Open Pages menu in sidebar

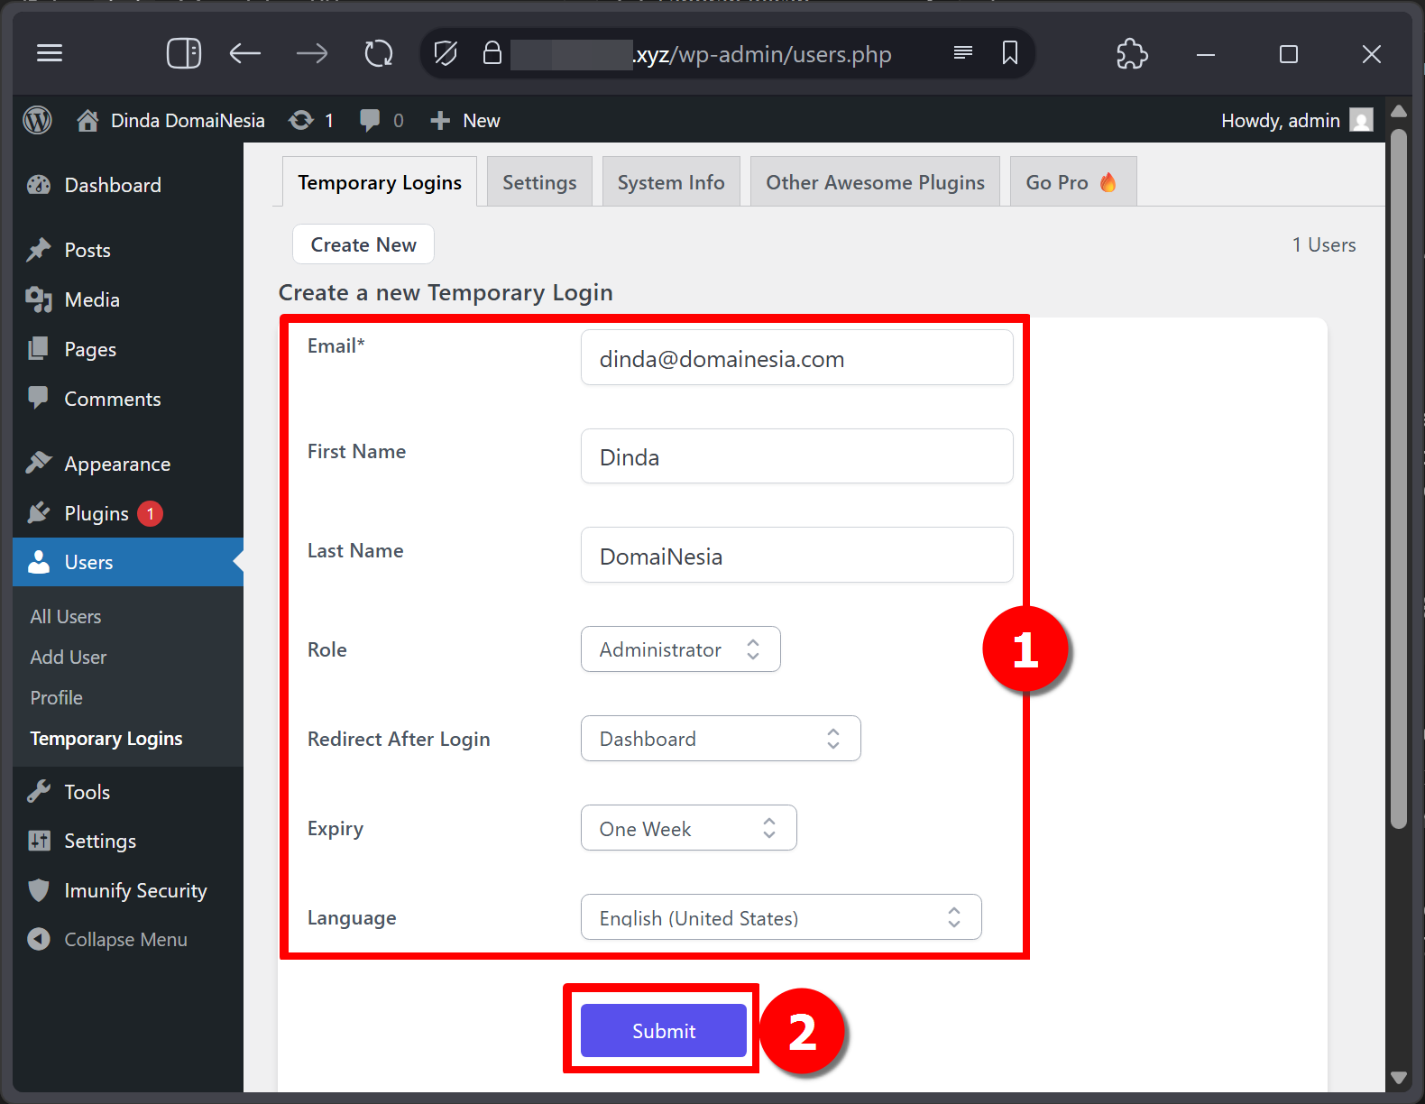point(128,349)
